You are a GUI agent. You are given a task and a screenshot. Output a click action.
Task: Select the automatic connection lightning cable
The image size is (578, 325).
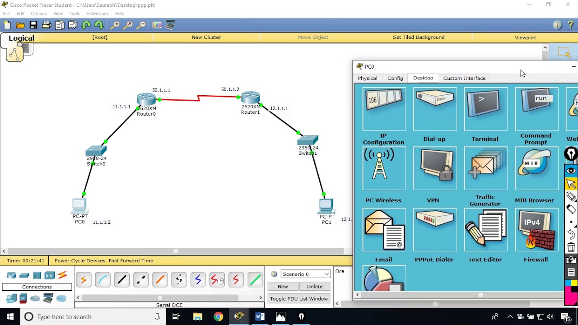tap(84, 280)
